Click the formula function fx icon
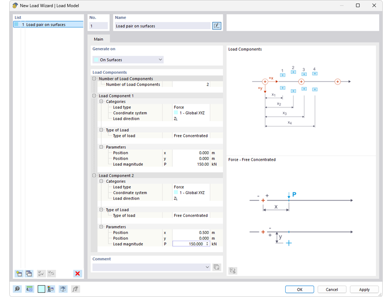The width and height of the screenshot is (392, 297). tap(75, 289)
